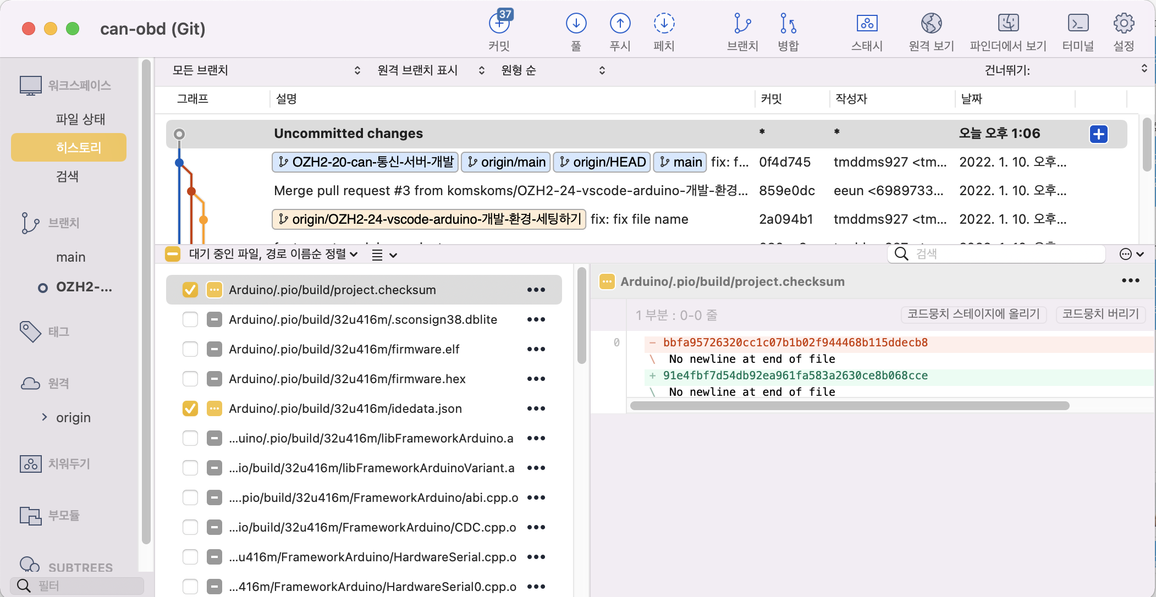Click the Commit toolbar icon with badge
1156x597 pixels.
(x=499, y=24)
